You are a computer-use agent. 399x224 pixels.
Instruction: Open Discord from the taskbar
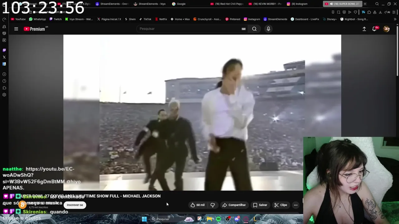237,219
